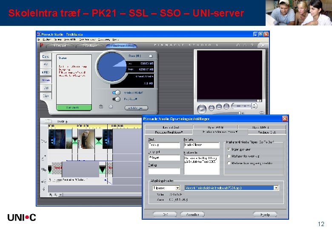Select the AVI output side tab
This screenshot has width=332, height=229.
tap(46, 64)
